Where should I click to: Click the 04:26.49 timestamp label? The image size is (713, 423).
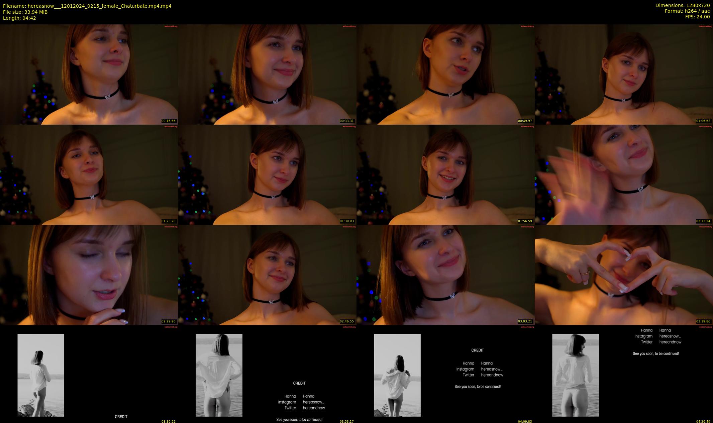coord(703,421)
